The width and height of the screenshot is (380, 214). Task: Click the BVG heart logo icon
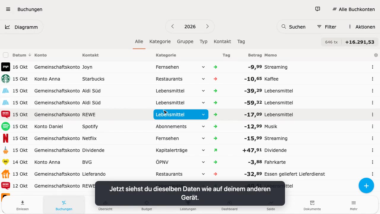(6, 162)
